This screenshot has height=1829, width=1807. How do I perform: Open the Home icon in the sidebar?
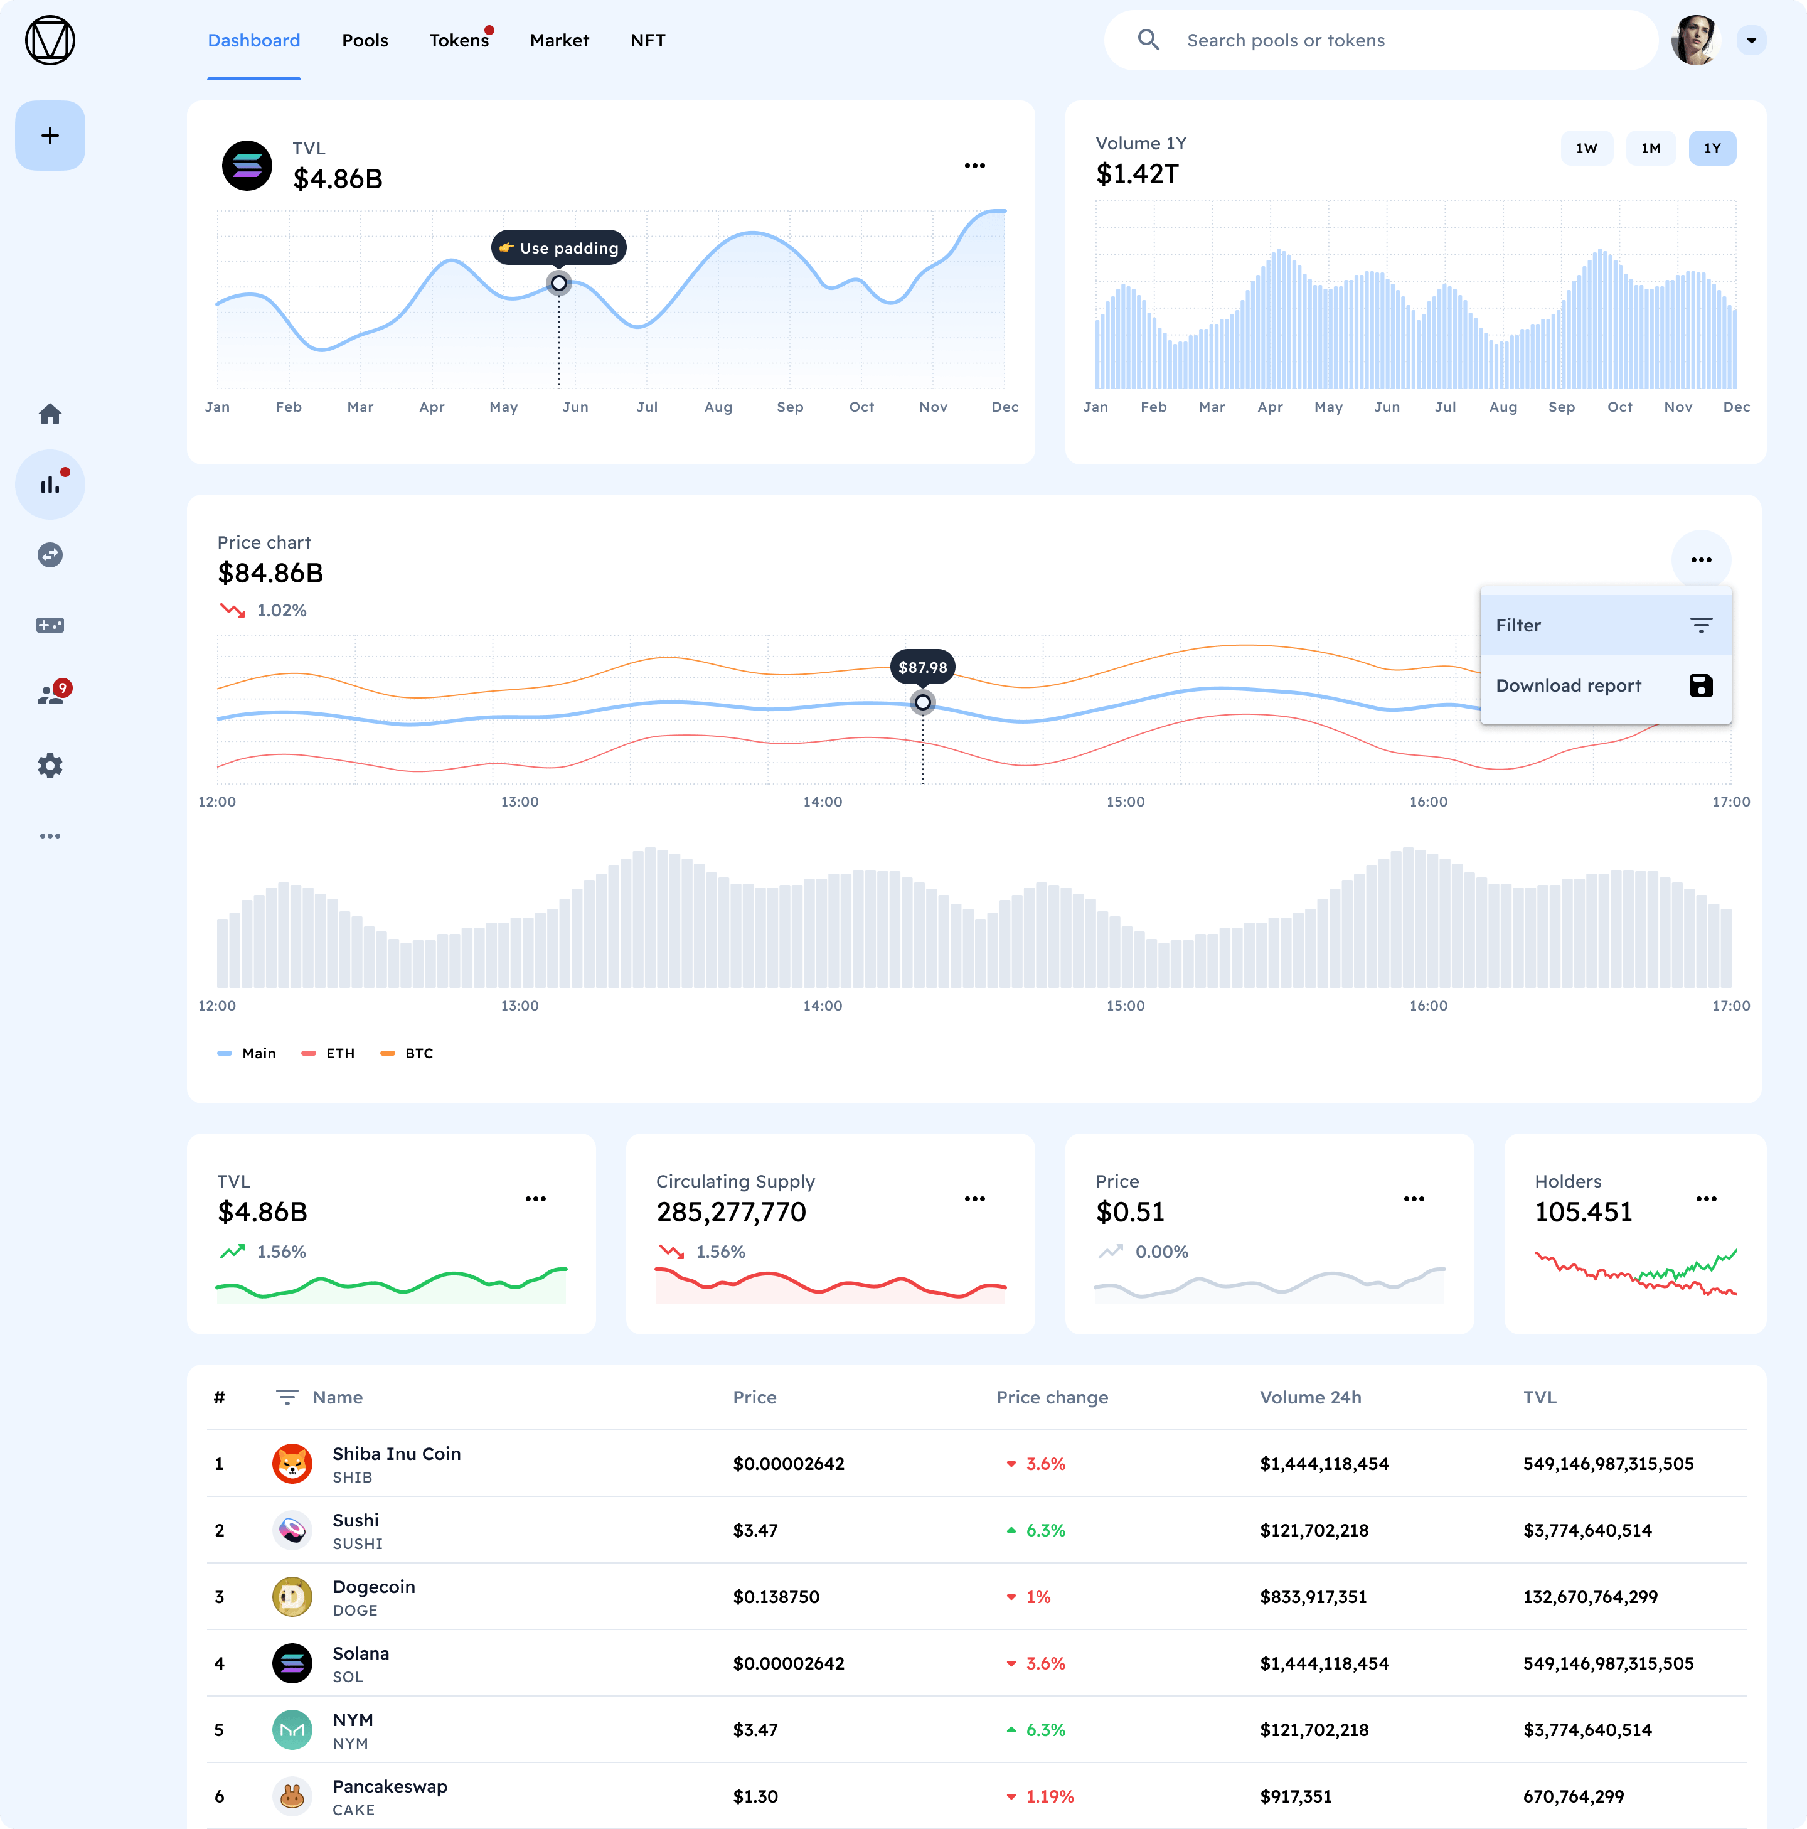coord(50,414)
